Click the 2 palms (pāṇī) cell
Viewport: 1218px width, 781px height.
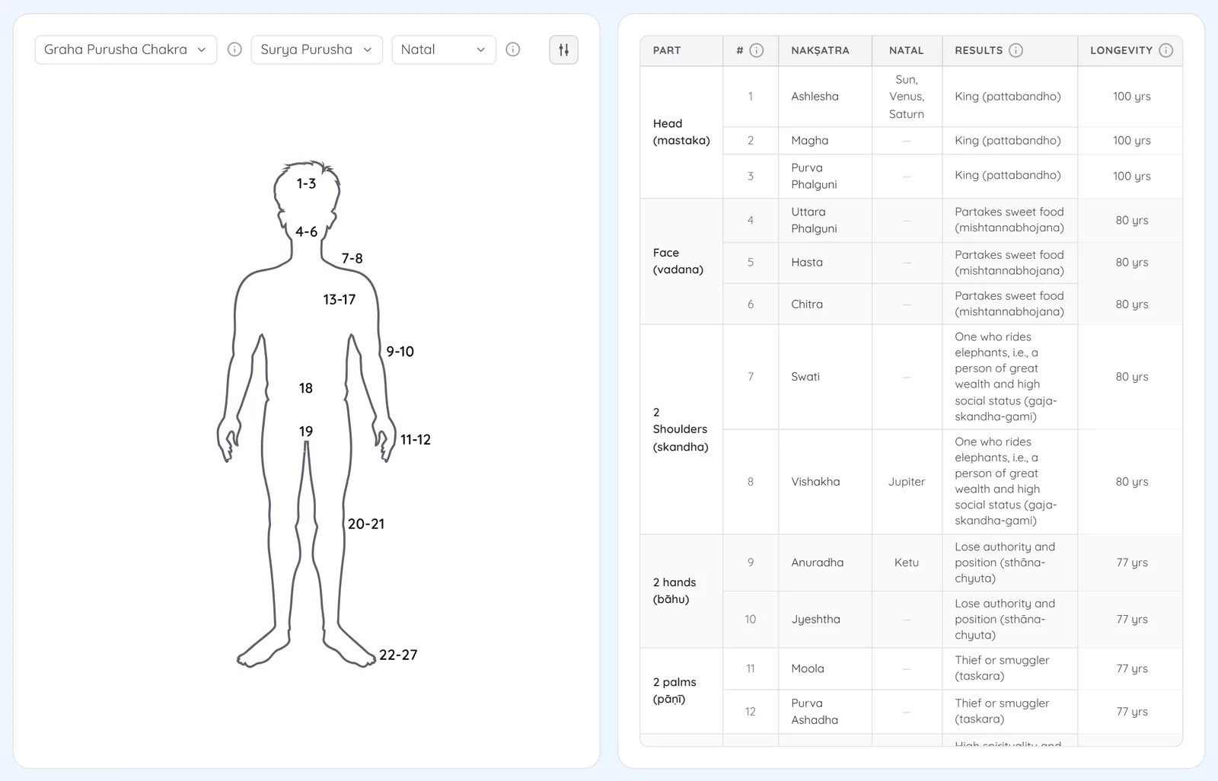681,690
